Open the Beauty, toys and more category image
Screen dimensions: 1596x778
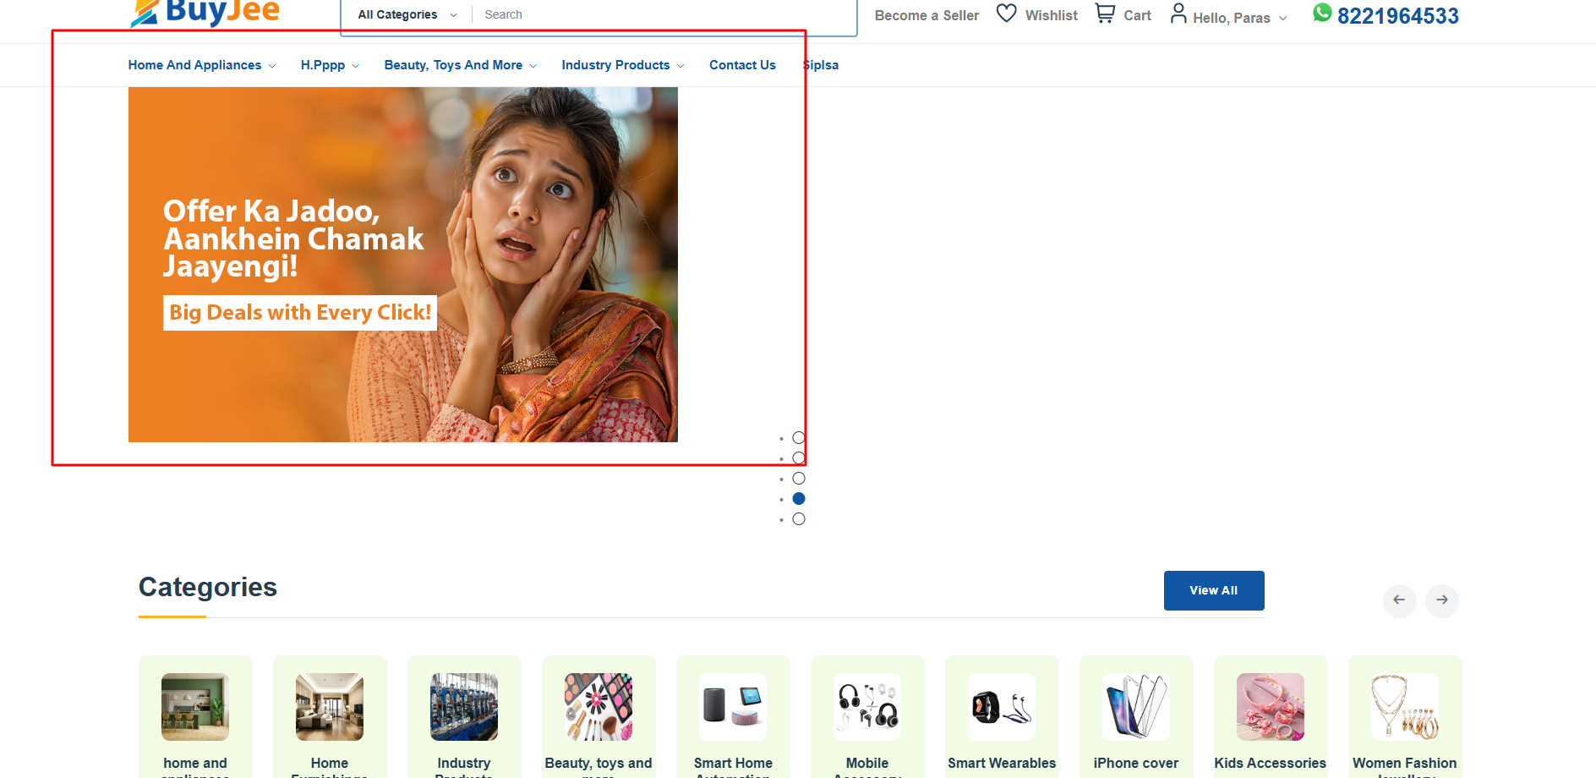[598, 707]
